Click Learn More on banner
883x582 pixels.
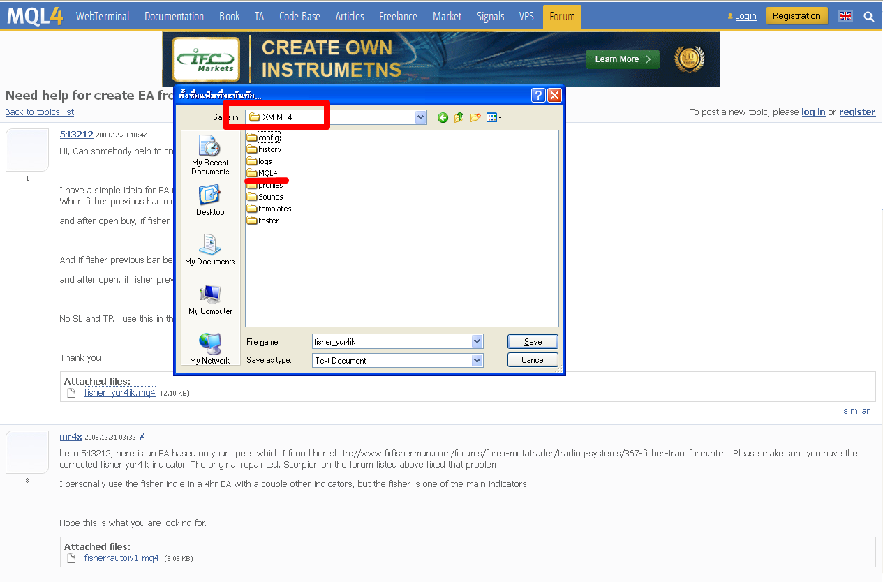click(x=623, y=59)
